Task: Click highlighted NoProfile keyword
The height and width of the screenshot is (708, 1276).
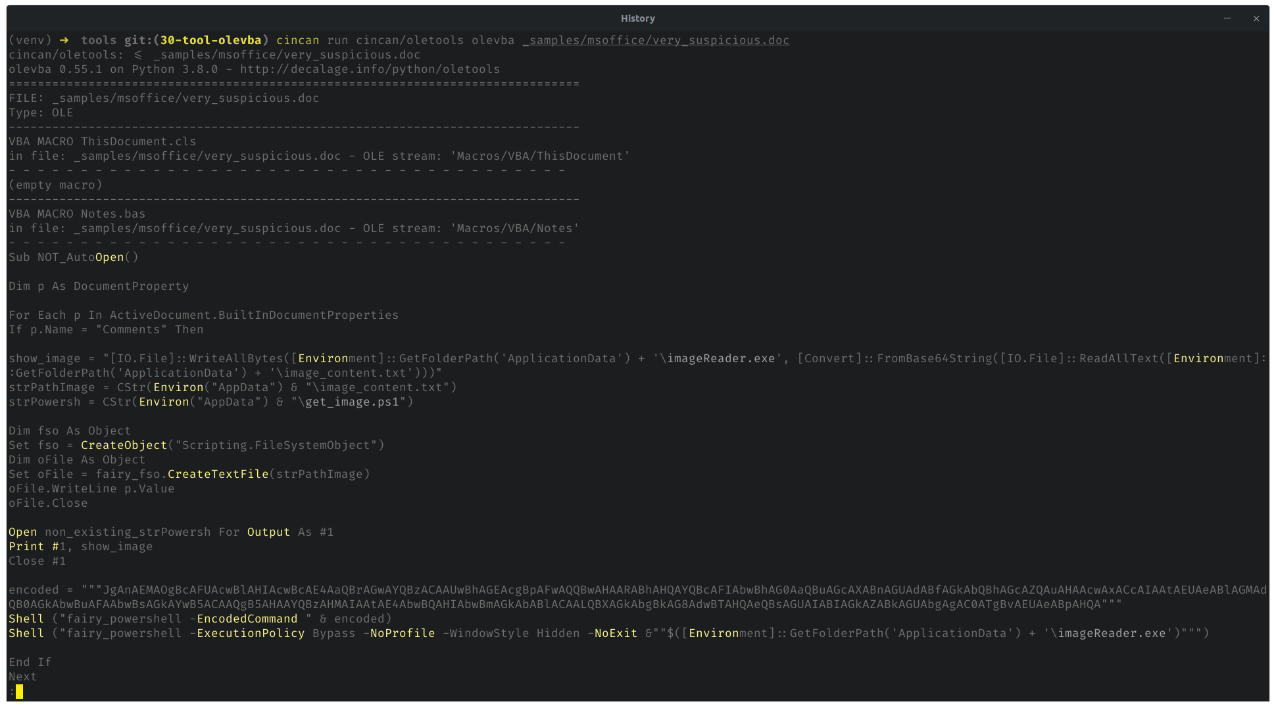Action: click(x=403, y=634)
